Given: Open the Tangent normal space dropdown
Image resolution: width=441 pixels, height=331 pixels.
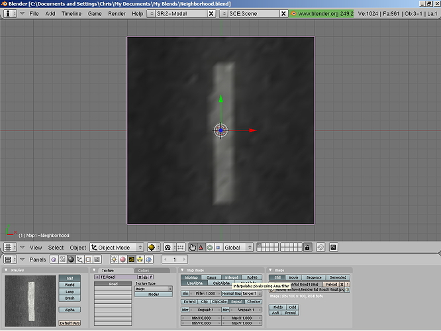Looking at the screenshot, I should point(252,293).
